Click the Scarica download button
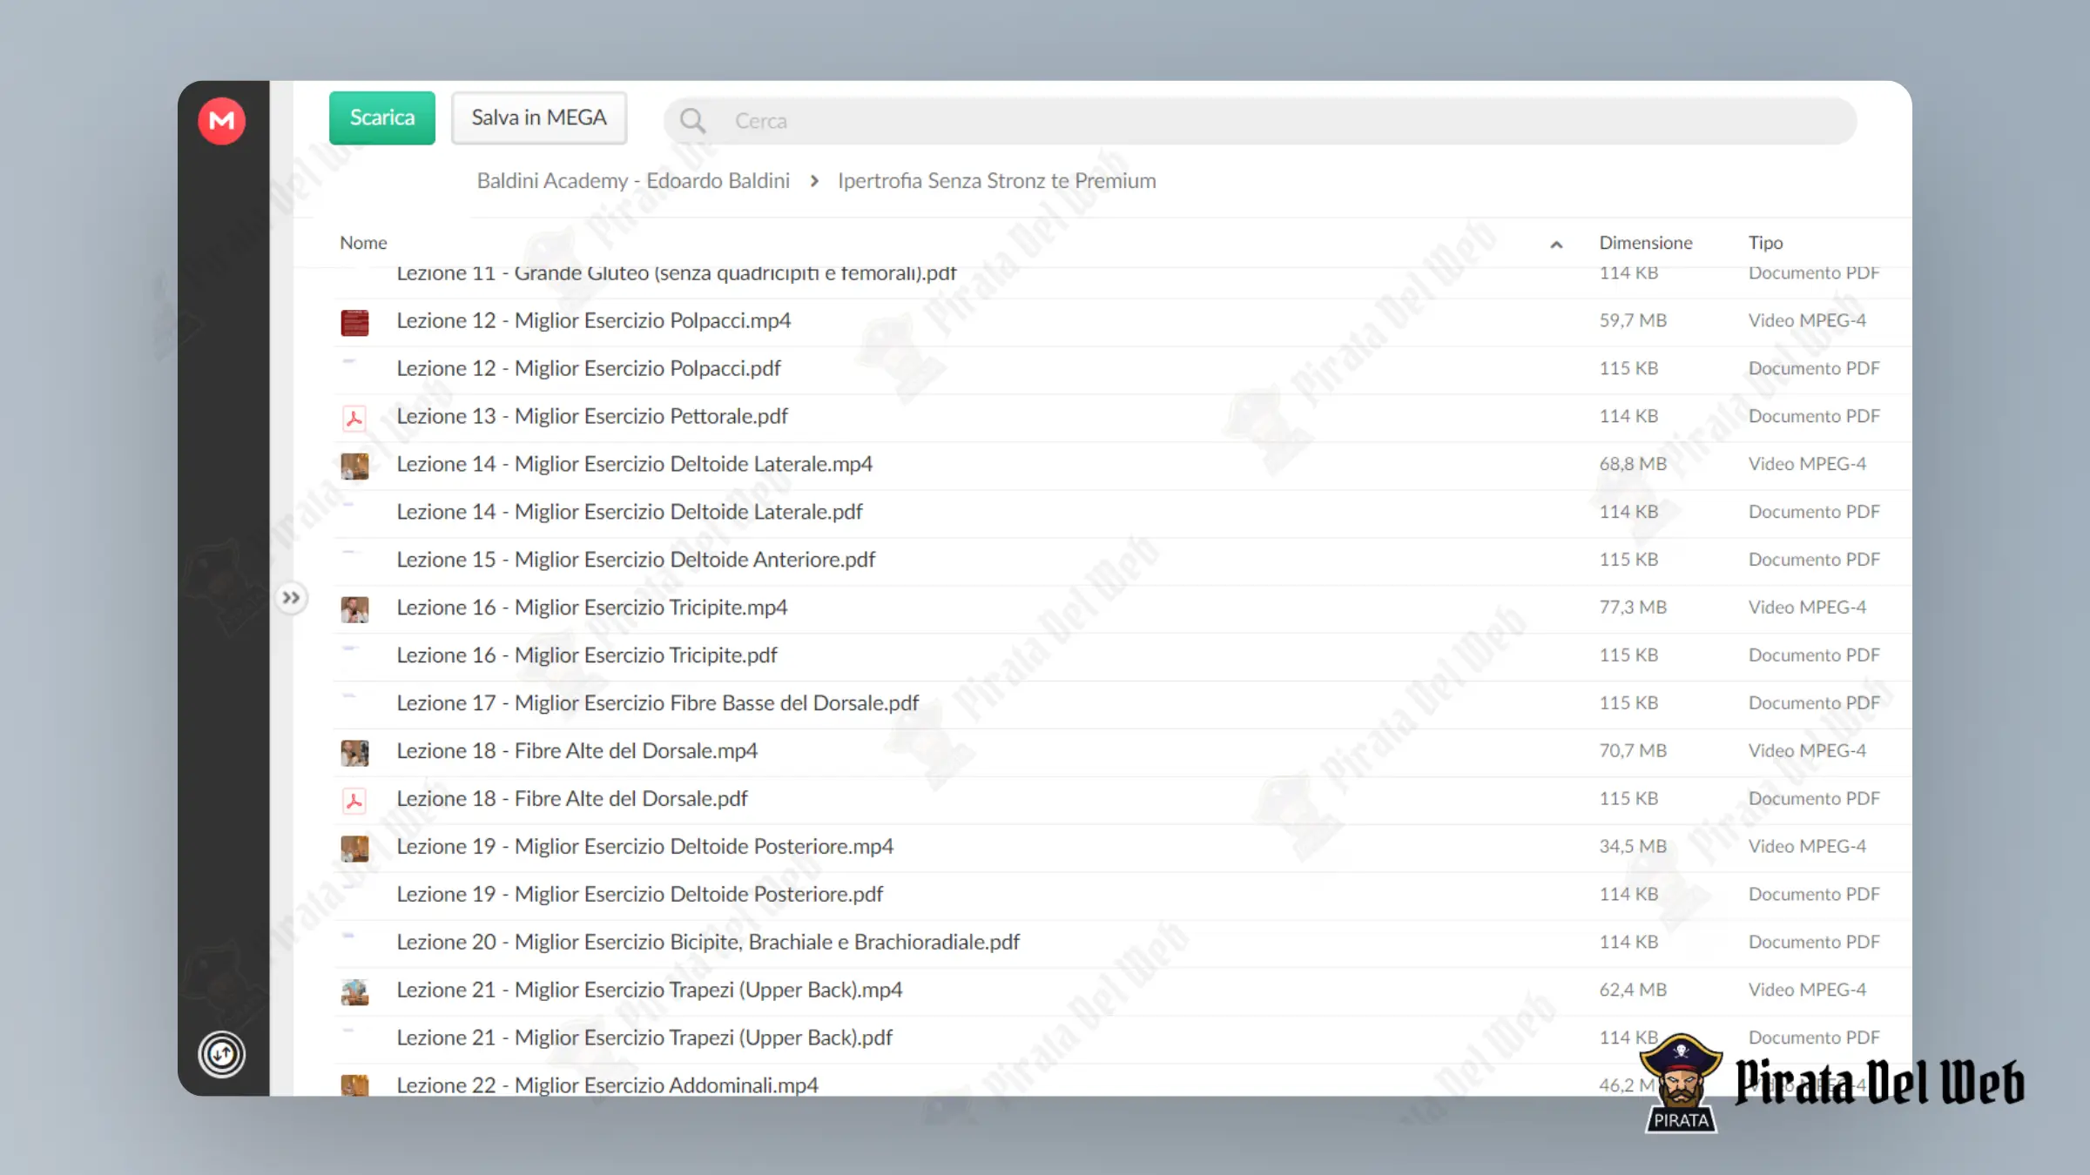 (x=382, y=117)
